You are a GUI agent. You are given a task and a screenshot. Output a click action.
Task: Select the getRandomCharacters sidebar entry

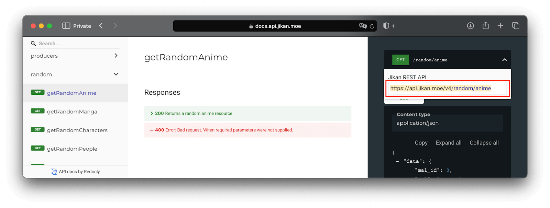(77, 130)
